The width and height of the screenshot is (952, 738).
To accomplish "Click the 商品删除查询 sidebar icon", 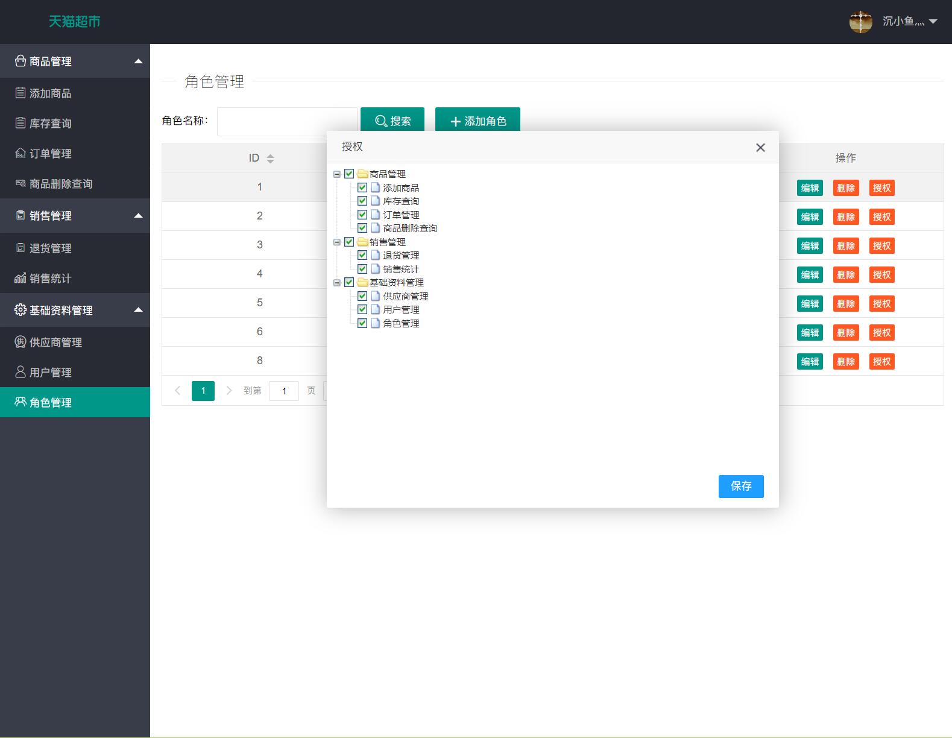I will click(20, 183).
